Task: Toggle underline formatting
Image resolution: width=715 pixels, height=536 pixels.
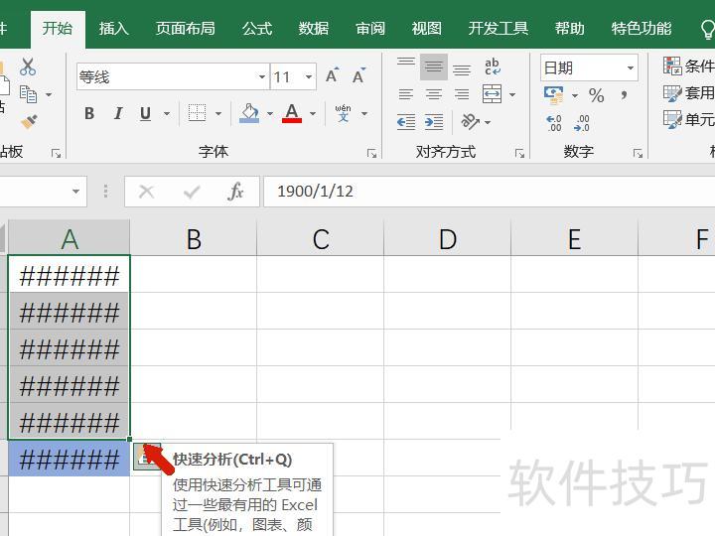Action: tap(145, 113)
